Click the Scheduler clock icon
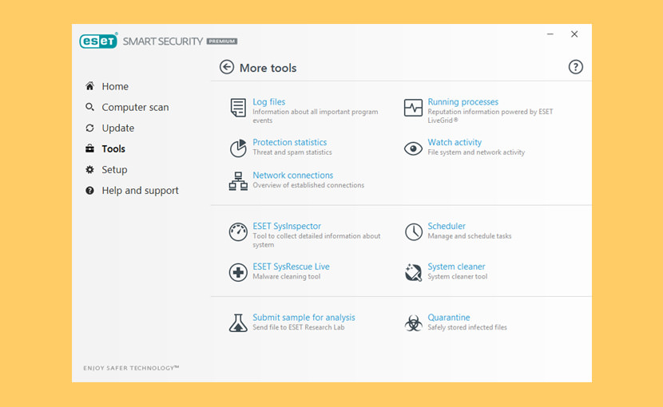This screenshot has height=407, width=663. tap(414, 232)
